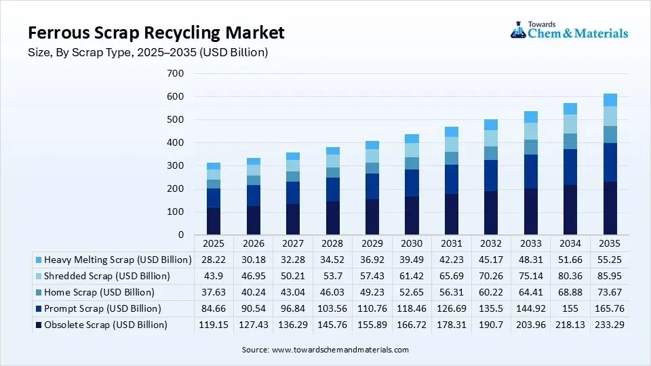Click Home Scrap value 73.67

click(x=610, y=292)
